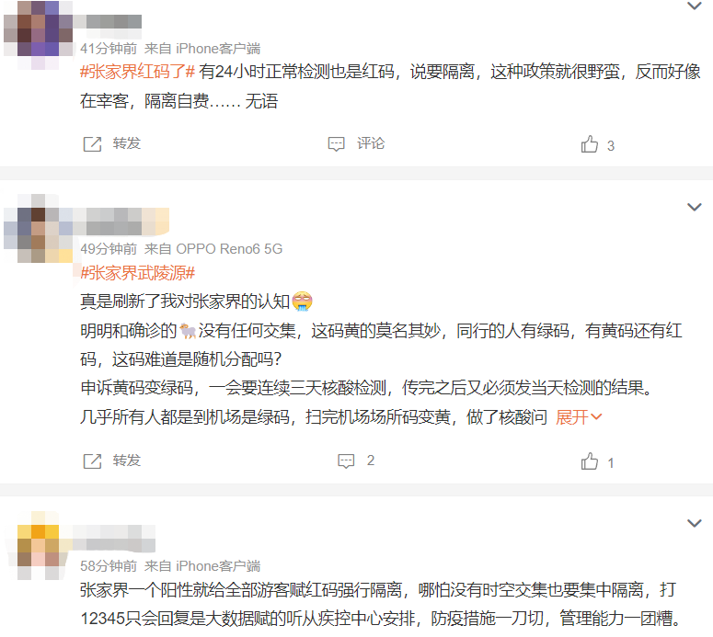The height and width of the screenshot is (637, 713).
Task: Expand options chevron on first post
Action: pyautogui.click(x=695, y=6)
